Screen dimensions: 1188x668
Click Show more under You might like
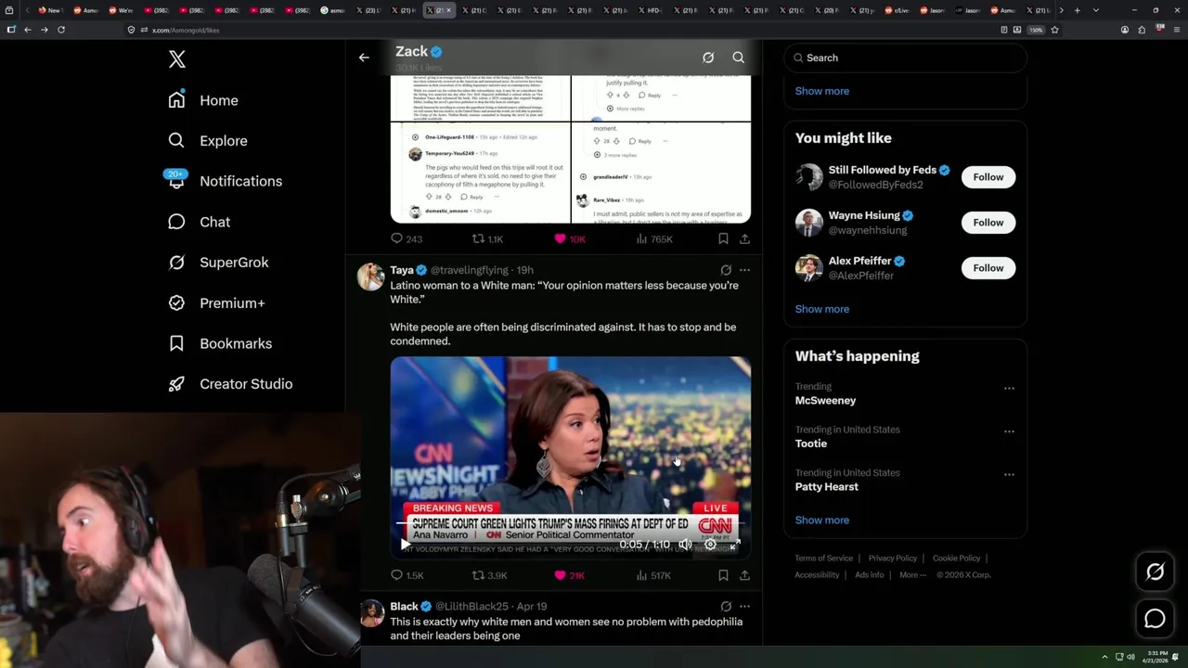click(822, 309)
